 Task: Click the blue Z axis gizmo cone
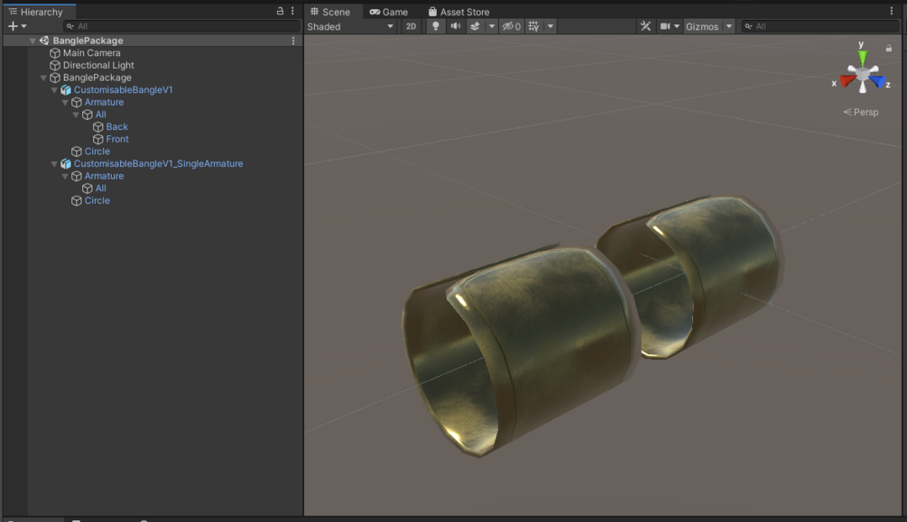click(x=877, y=81)
